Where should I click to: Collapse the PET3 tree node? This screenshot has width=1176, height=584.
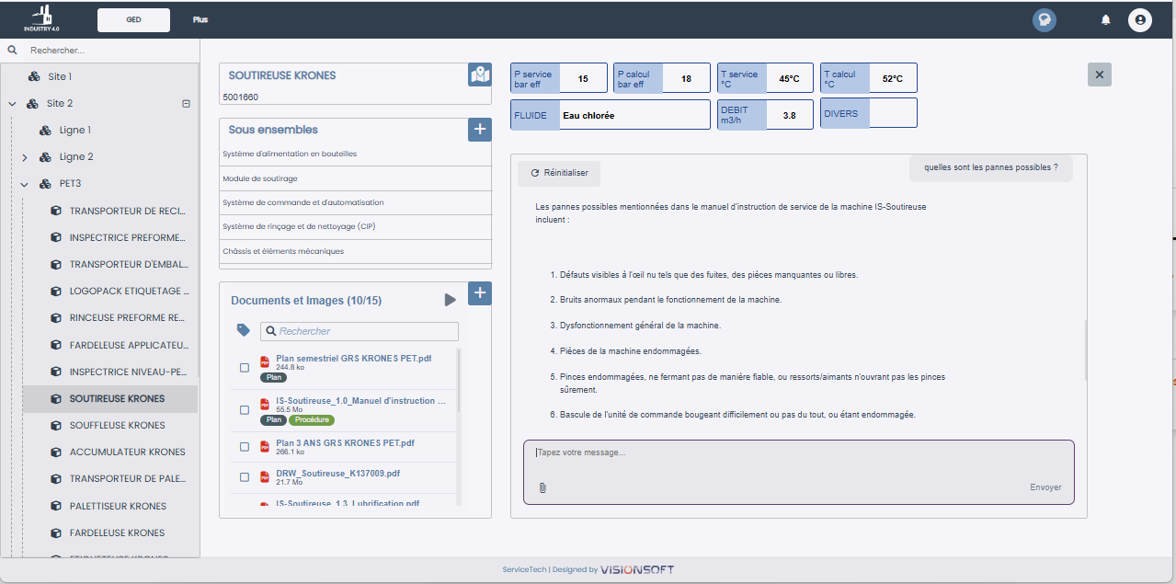(x=25, y=184)
